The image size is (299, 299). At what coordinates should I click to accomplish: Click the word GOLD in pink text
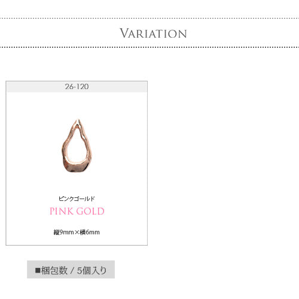pos(90,211)
